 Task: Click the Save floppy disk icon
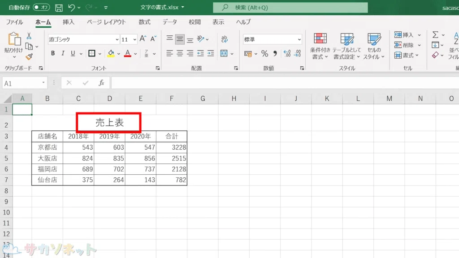tap(59, 8)
